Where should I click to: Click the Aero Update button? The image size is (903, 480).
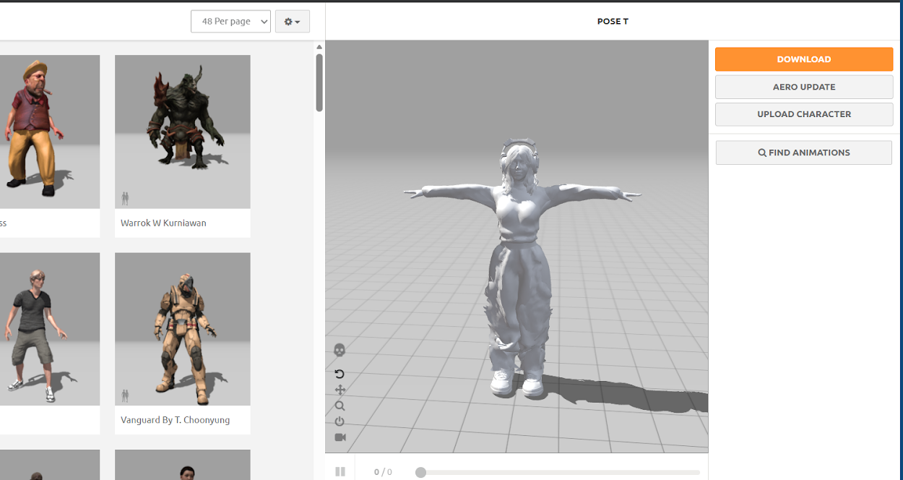(804, 87)
